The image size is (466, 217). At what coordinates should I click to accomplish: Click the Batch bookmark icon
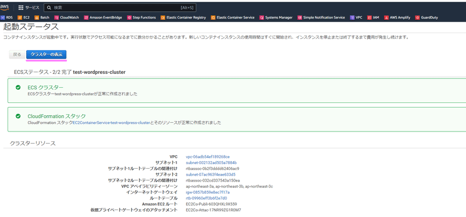point(37,17)
